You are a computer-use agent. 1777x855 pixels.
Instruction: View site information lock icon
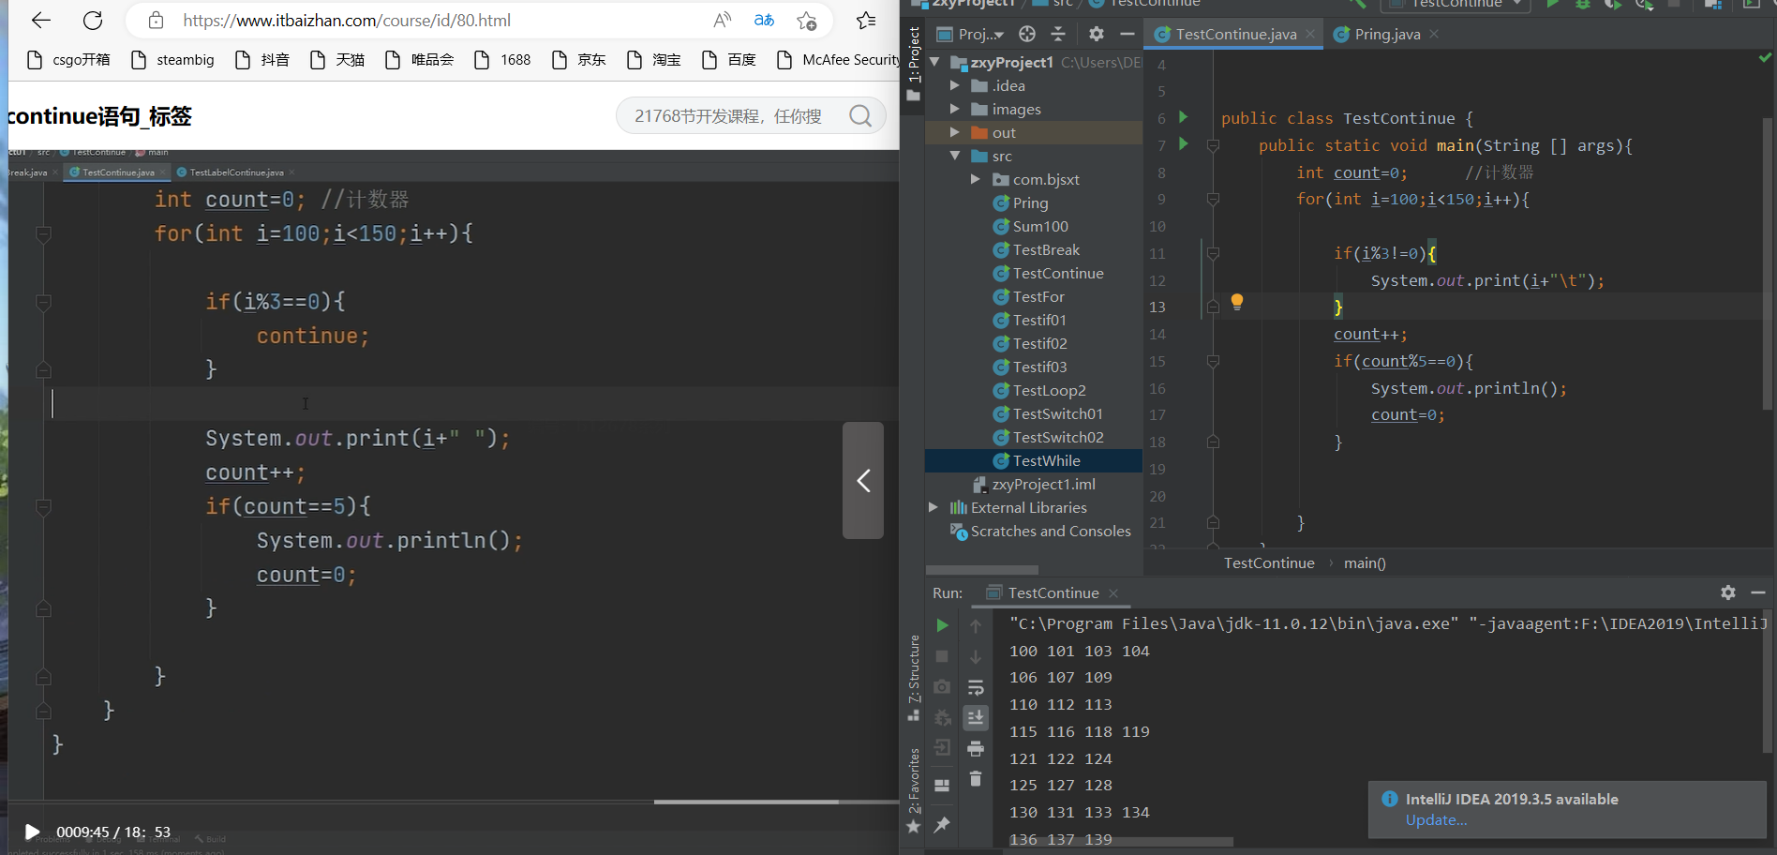click(157, 21)
